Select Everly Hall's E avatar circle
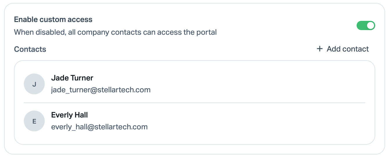The image size is (388, 158). point(34,121)
